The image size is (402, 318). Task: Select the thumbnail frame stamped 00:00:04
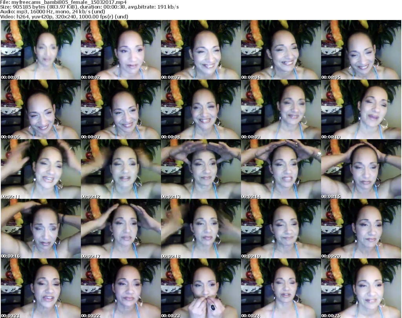281,50
